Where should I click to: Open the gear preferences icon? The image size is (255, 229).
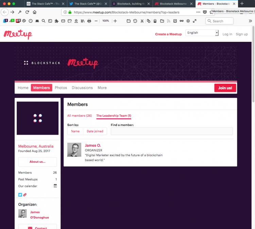click(188, 21)
